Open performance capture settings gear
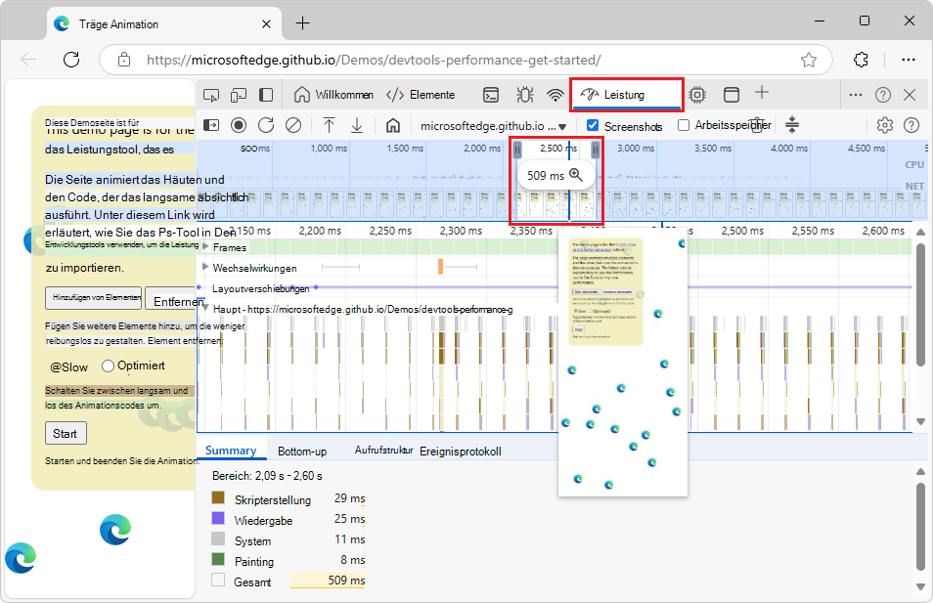Viewport: 933px width, 603px height. click(884, 125)
